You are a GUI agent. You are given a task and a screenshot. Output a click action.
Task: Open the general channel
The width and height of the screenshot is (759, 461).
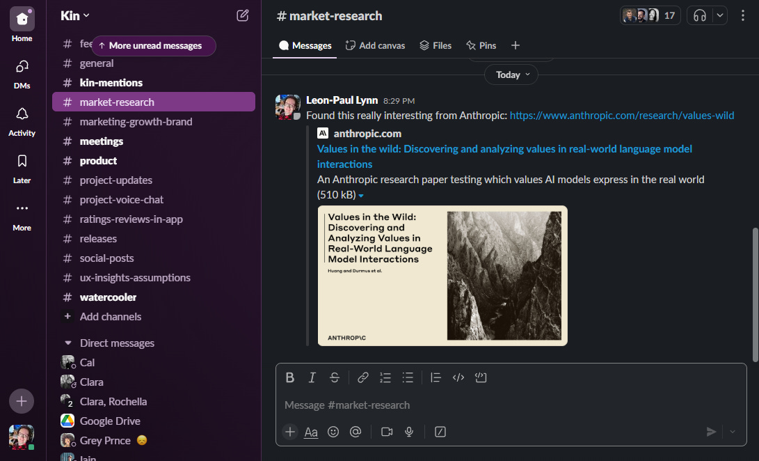click(154, 63)
